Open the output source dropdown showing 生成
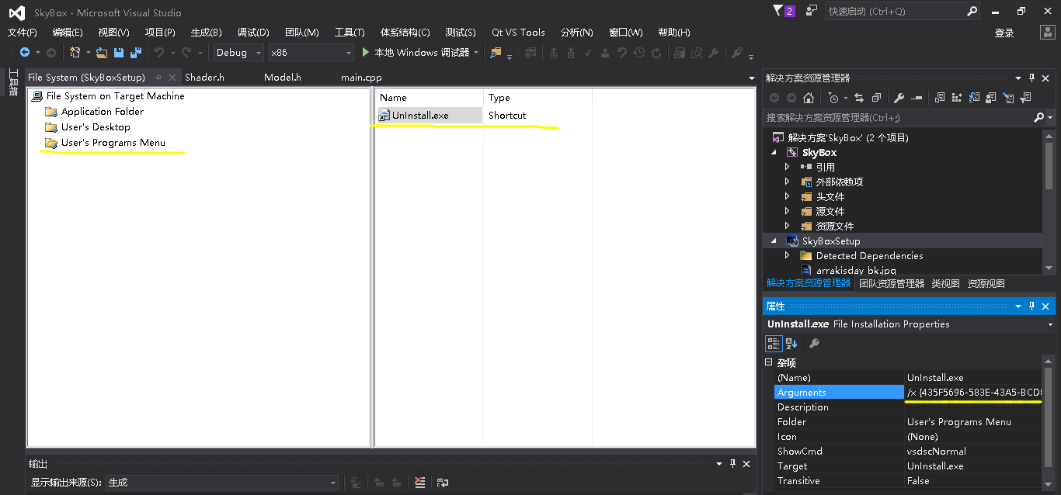The image size is (1061, 495). pos(222,483)
